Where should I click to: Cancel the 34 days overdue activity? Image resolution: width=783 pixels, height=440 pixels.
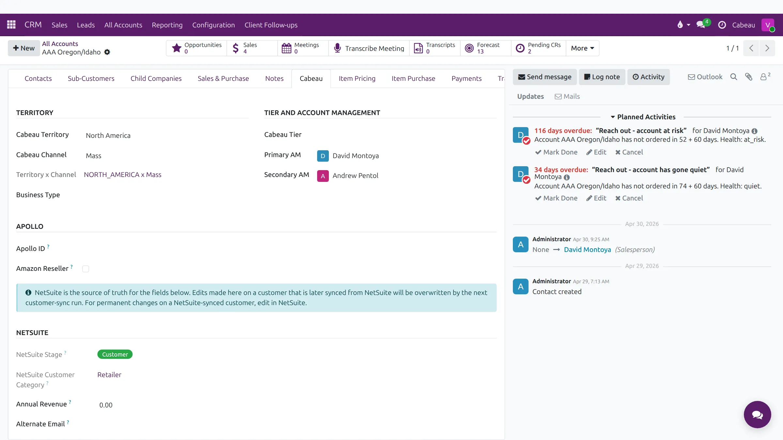629,198
